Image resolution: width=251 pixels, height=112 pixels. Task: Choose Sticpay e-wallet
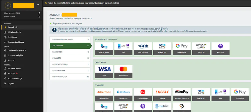pyautogui.click(x=162, y=95)
